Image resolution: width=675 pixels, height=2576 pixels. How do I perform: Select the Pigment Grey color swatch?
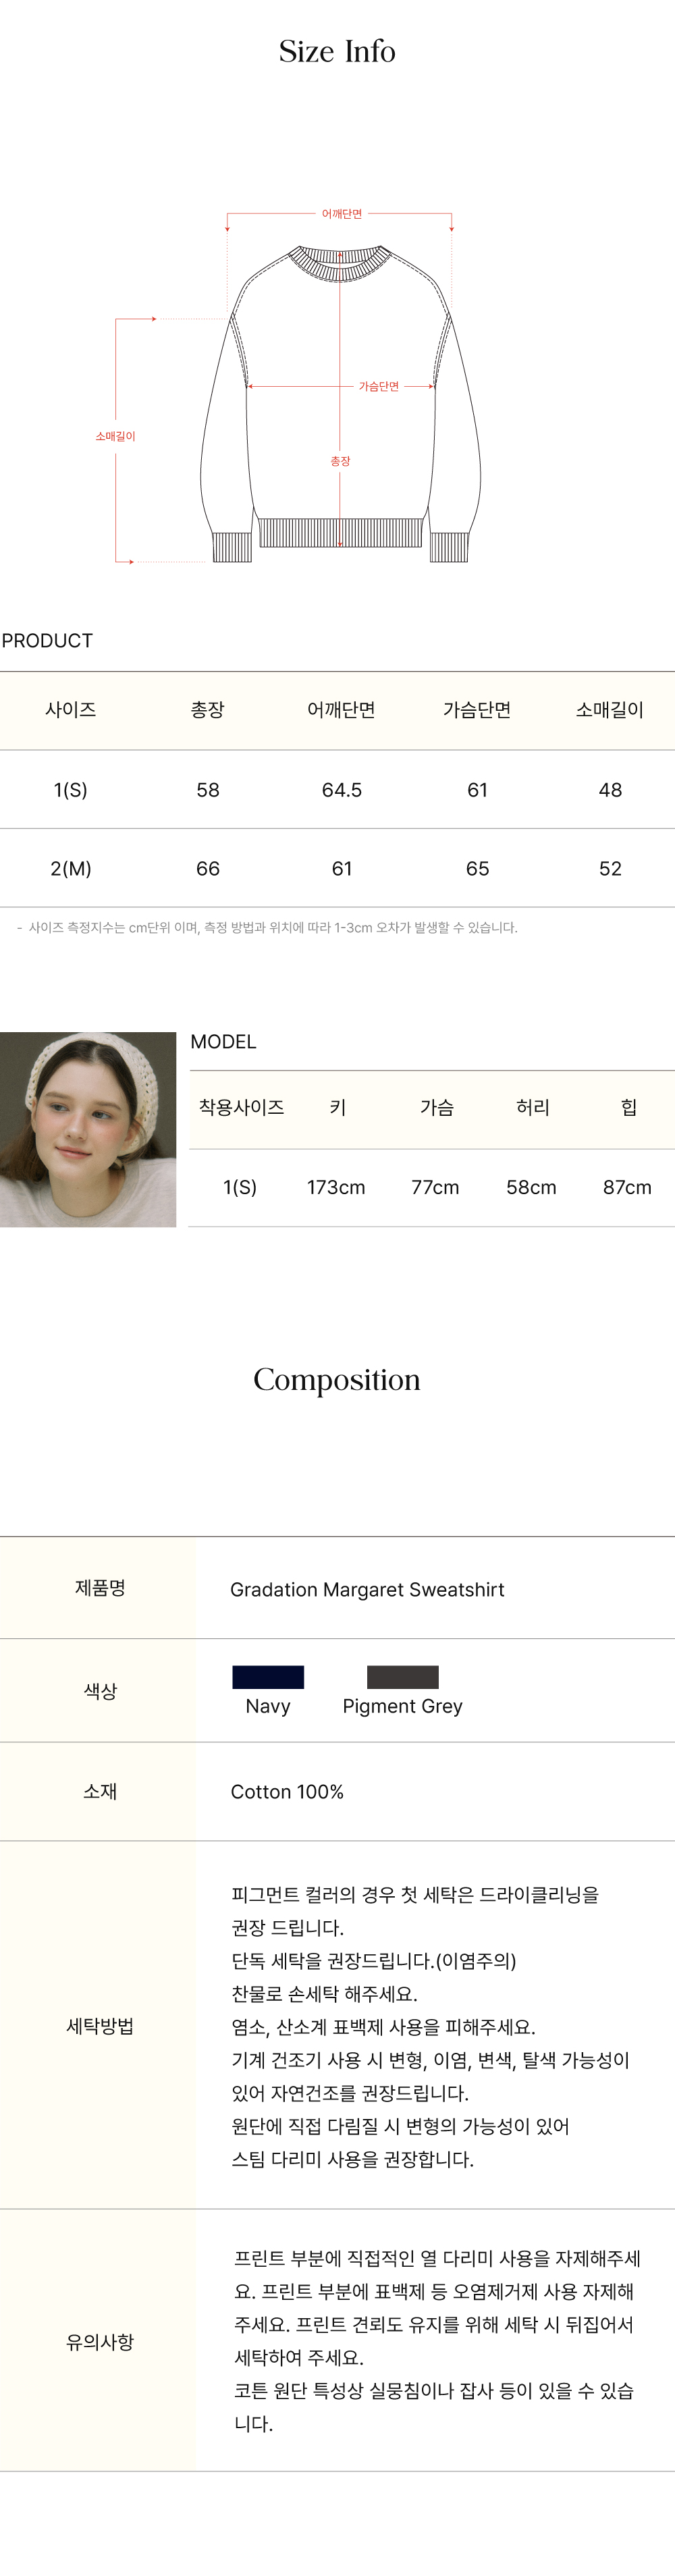(x=402, y=1677)
